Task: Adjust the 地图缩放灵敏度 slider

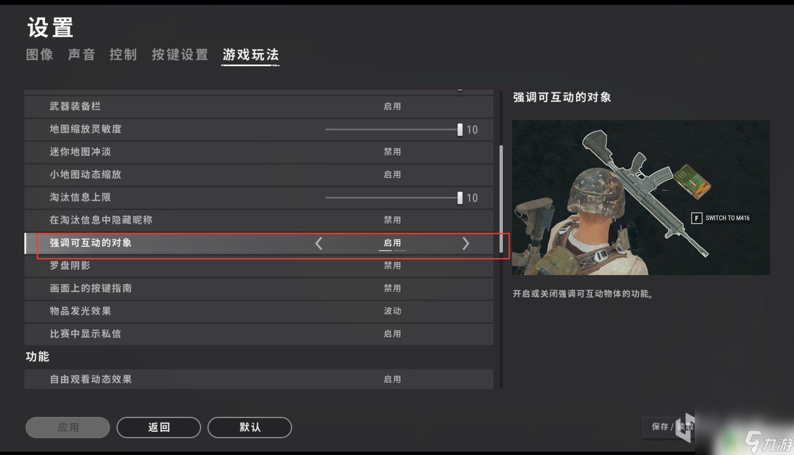Action: [393, 130]
